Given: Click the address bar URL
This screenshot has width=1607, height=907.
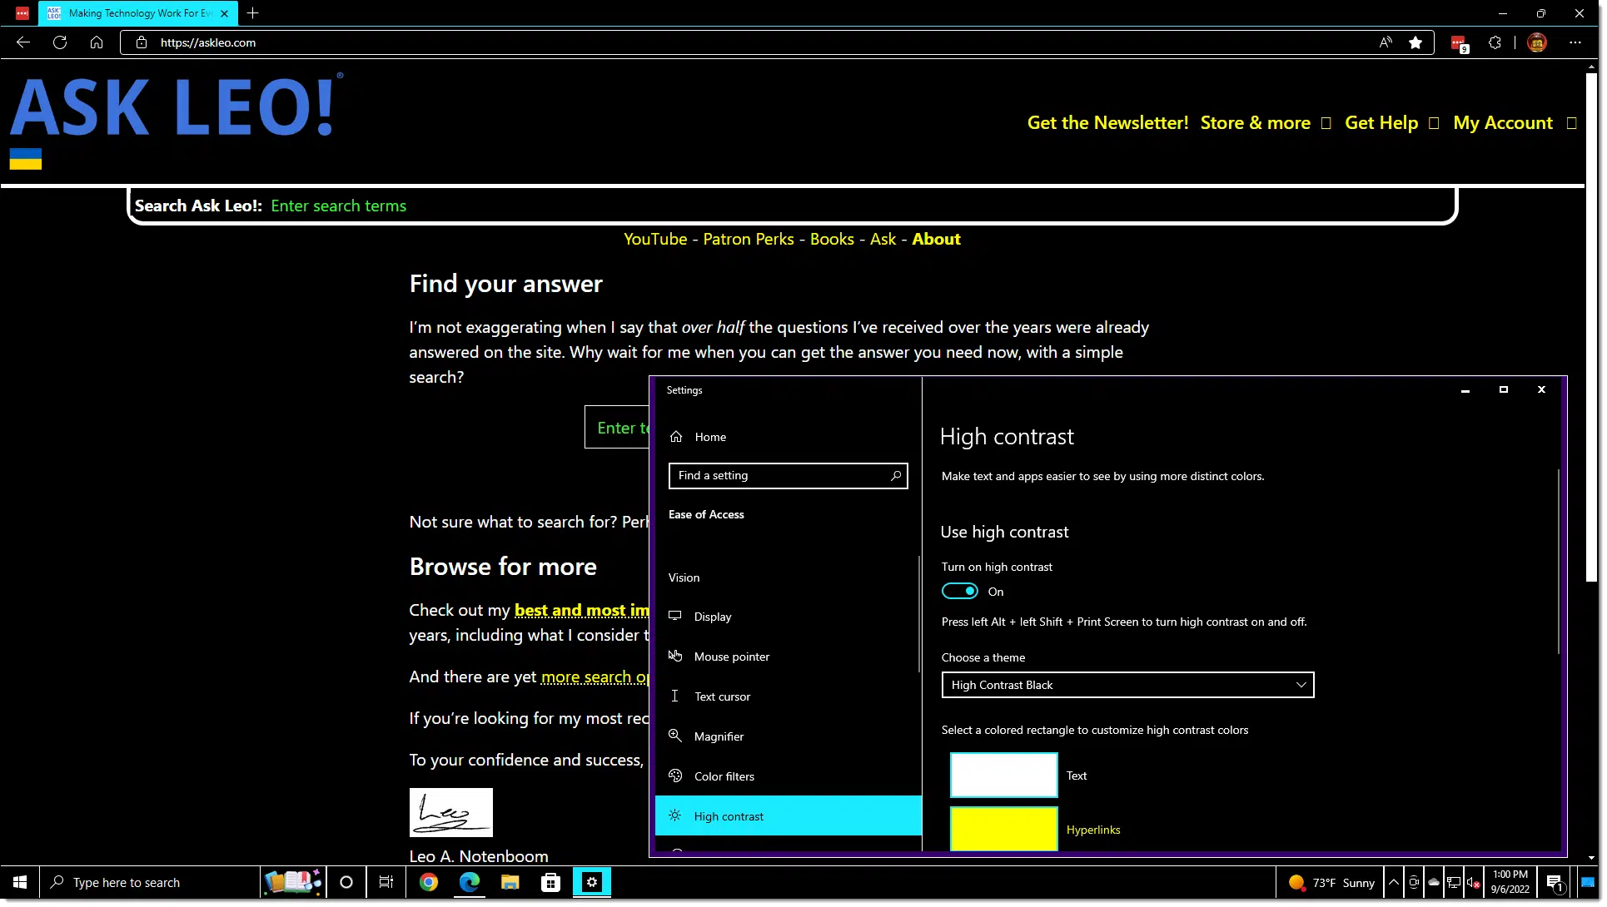Looking at the screenshot, I should coord(208,42).
